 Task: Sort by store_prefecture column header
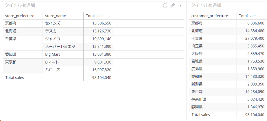[x=20, y=16]
